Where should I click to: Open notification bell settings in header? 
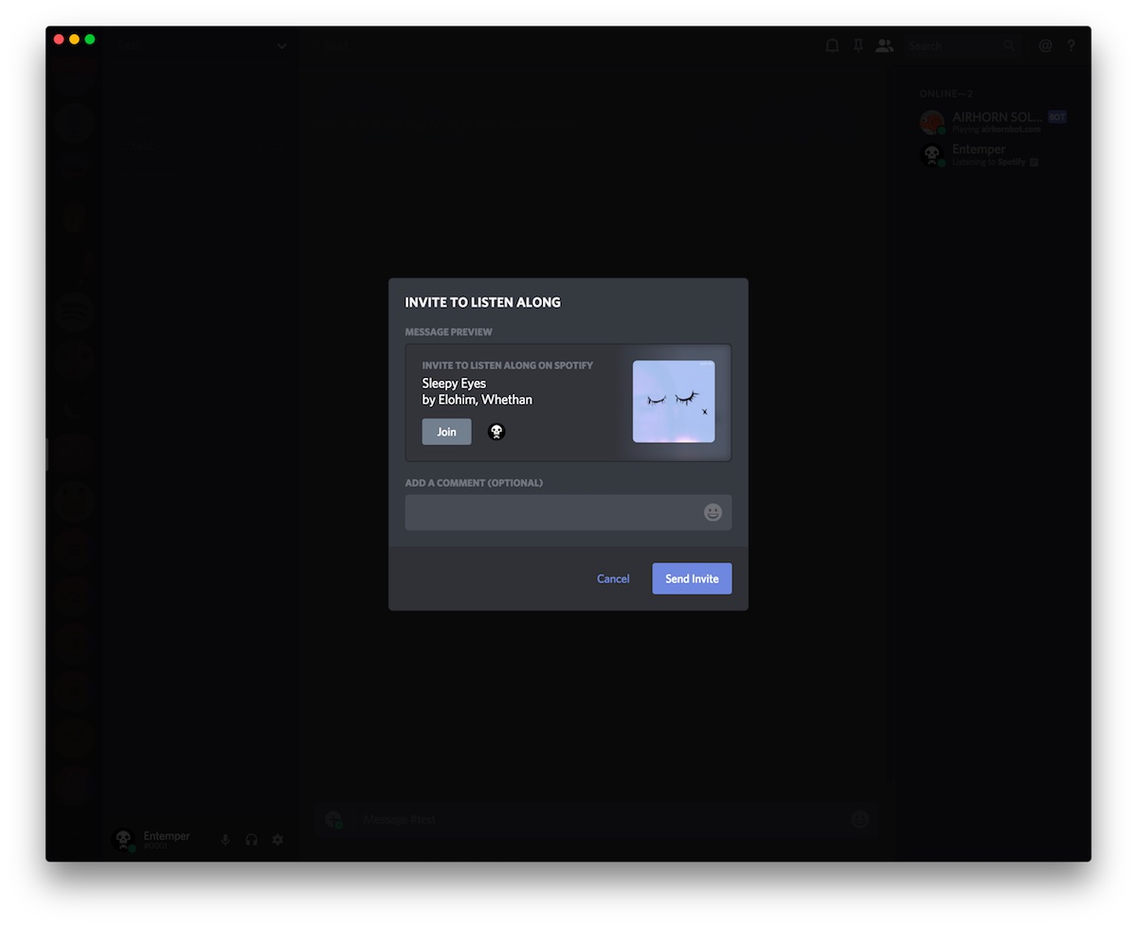tap(832, 45)
